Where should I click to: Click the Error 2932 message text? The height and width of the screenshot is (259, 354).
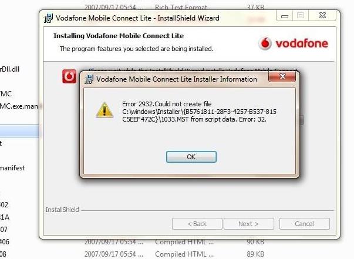click(x=200, y=112)
